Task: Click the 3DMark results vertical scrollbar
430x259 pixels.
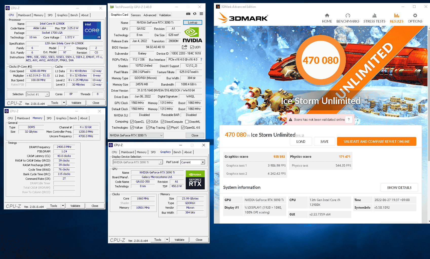Action: coord(428,101)
